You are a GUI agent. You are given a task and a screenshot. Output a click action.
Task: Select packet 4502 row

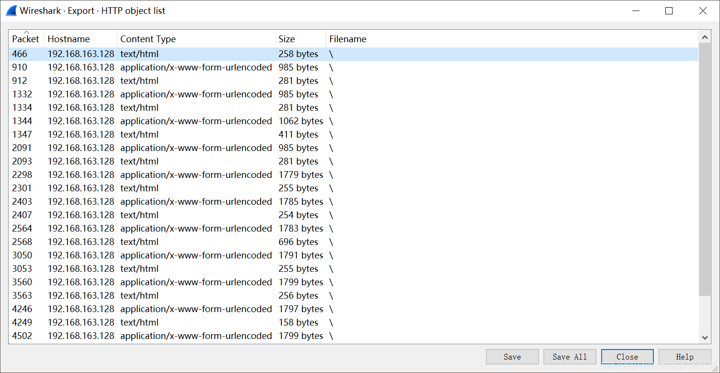pyautogui.click(x=354, y=336)
